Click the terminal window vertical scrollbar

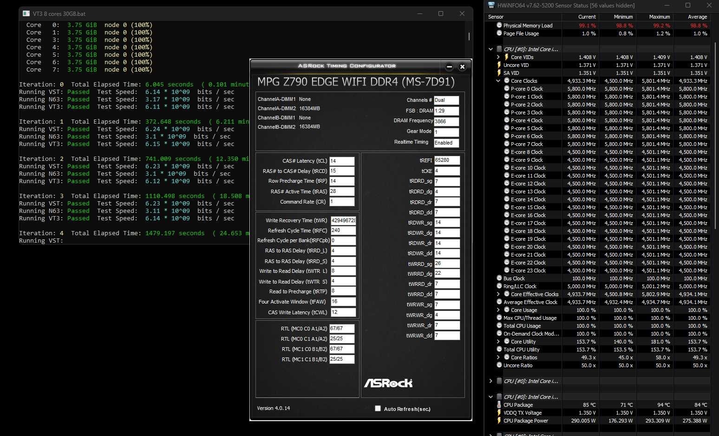click(469, 36)
